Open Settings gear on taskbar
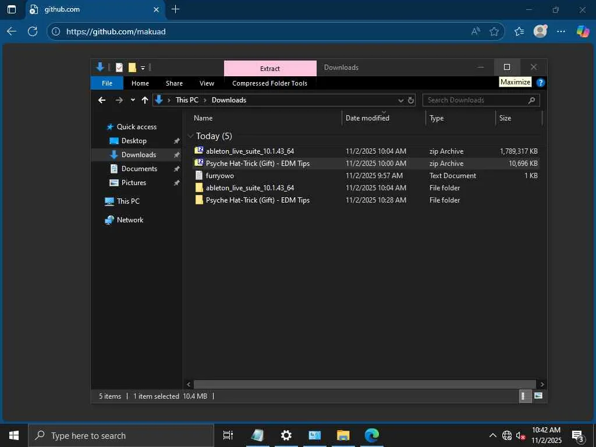Viewport: 596px width, 447px height. (x=286, y=435)
